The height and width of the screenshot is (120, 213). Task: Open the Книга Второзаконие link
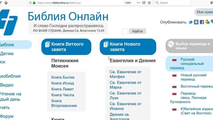pyautogui.click(x=64, y=103)
